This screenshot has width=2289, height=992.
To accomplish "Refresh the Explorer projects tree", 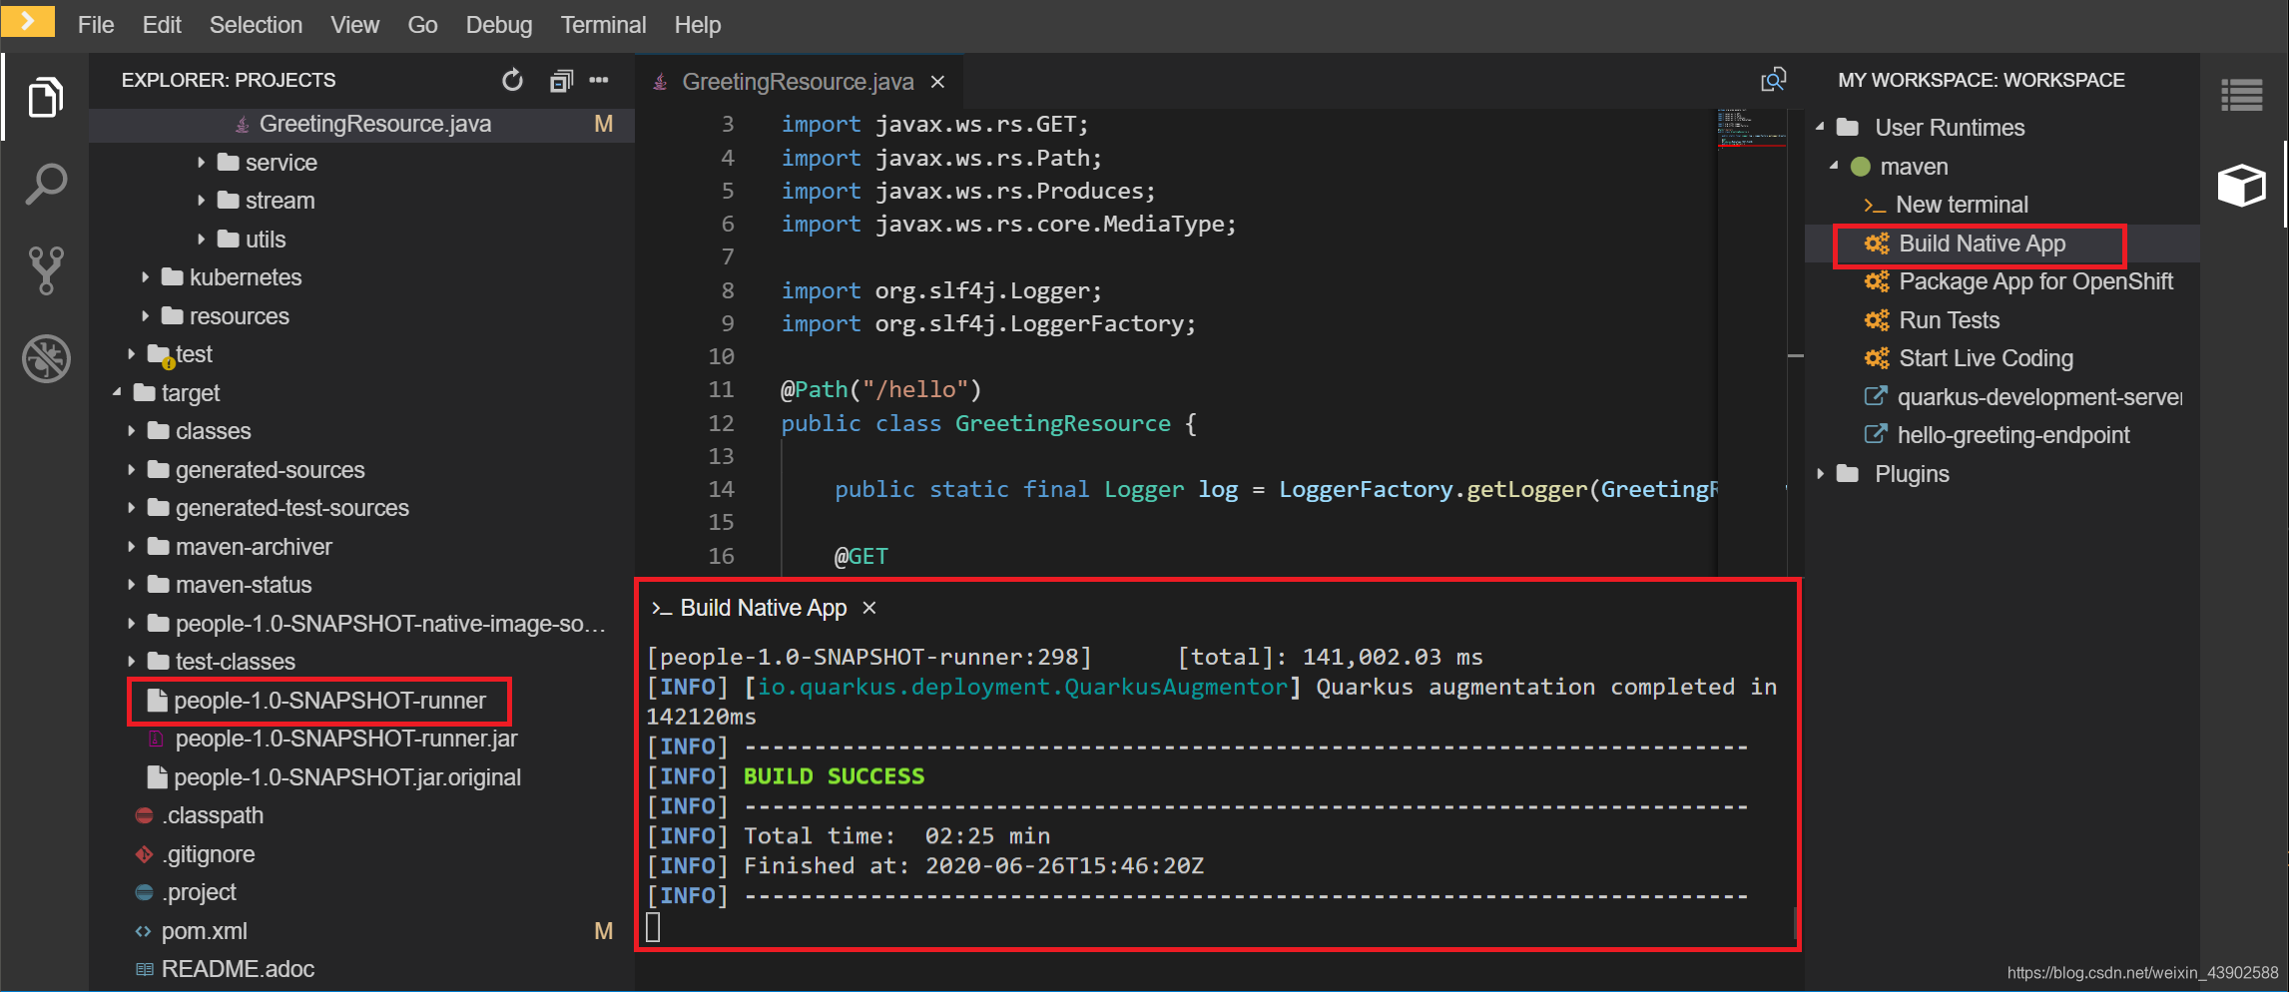I will (x=512, y=80).
